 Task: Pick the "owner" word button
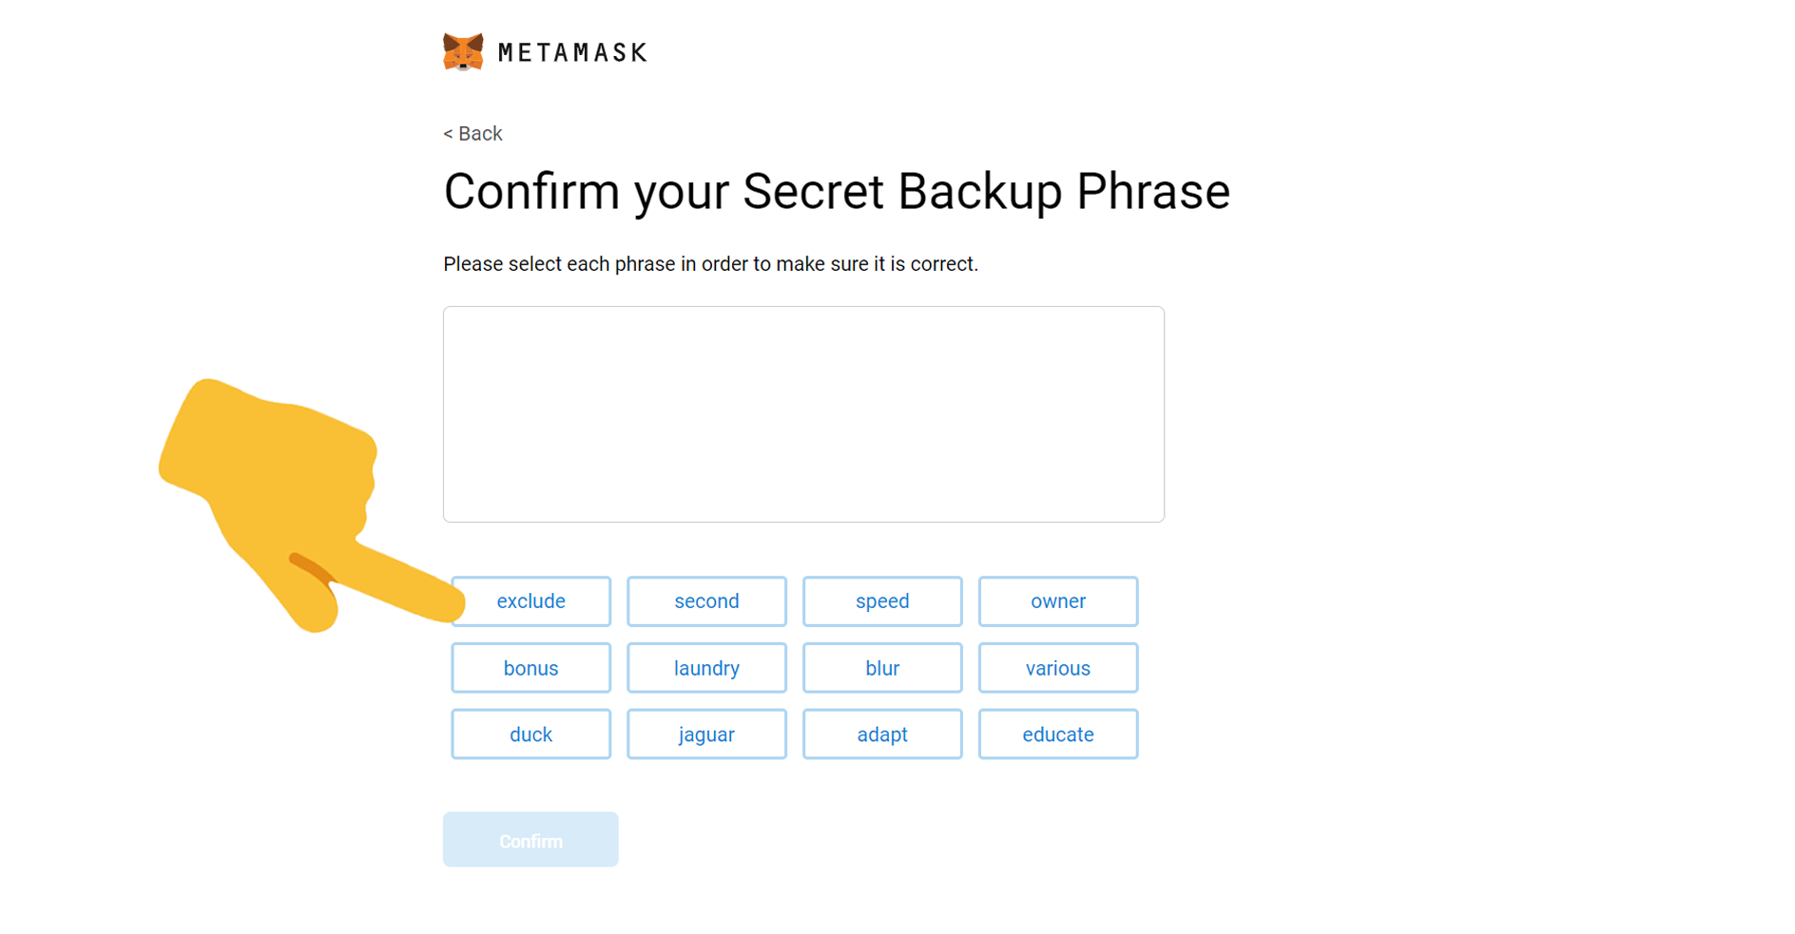click(x=1058, y=601)
